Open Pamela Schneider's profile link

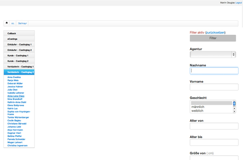(16, 139)
